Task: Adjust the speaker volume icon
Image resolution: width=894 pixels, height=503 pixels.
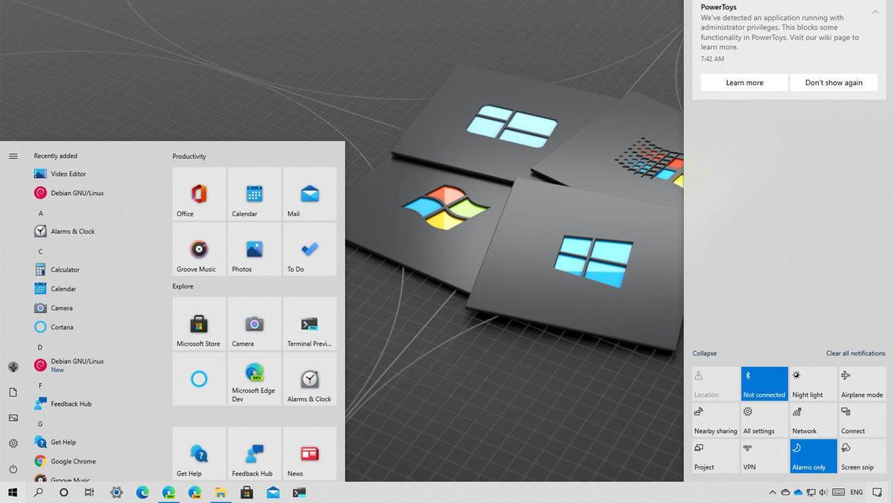Action: tap(822, 492)
